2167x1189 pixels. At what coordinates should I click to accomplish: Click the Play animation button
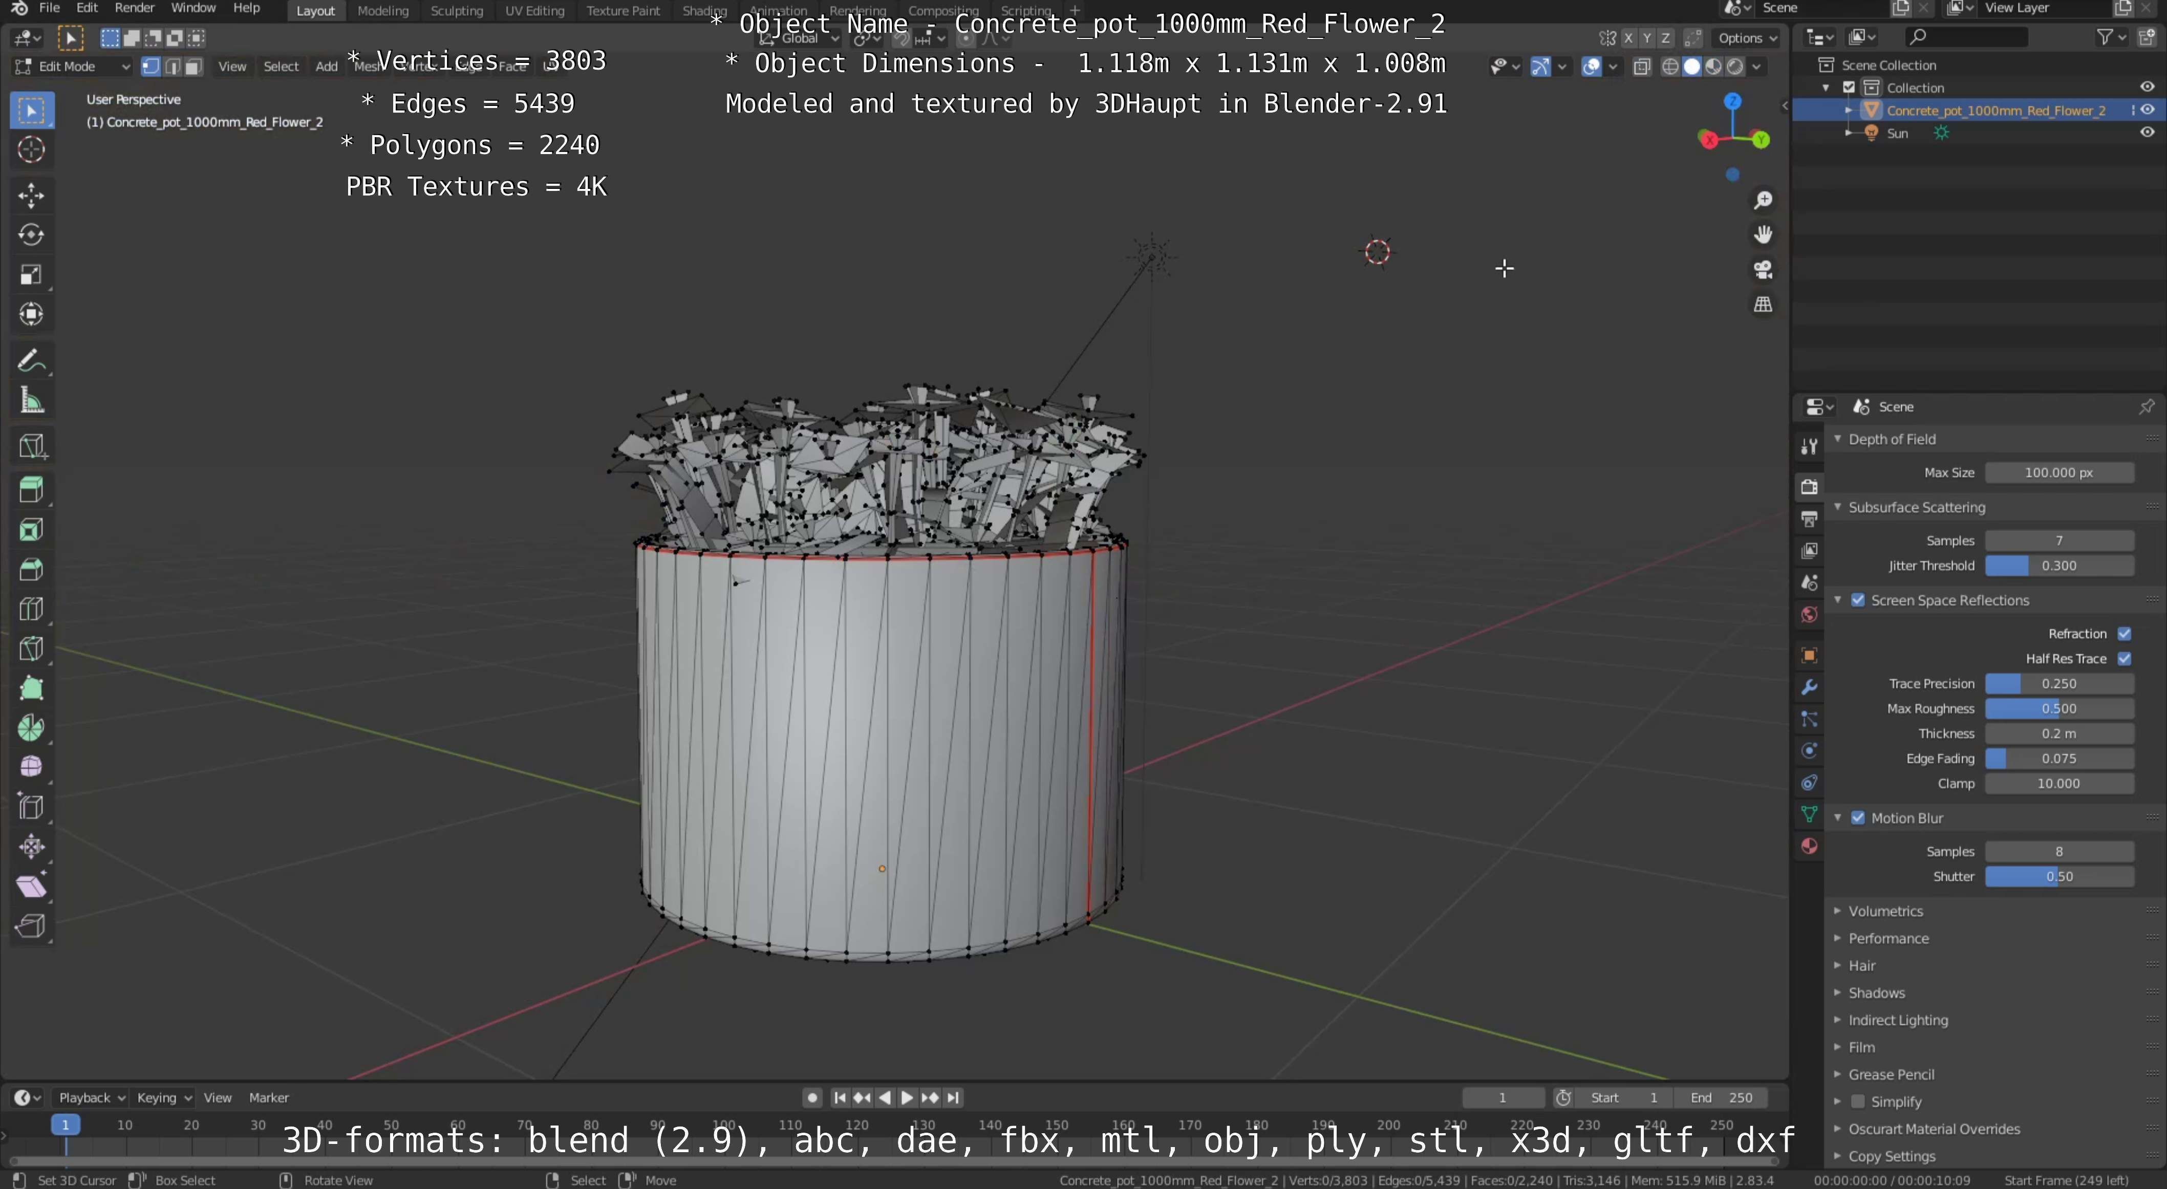(x=907, y=1097)
